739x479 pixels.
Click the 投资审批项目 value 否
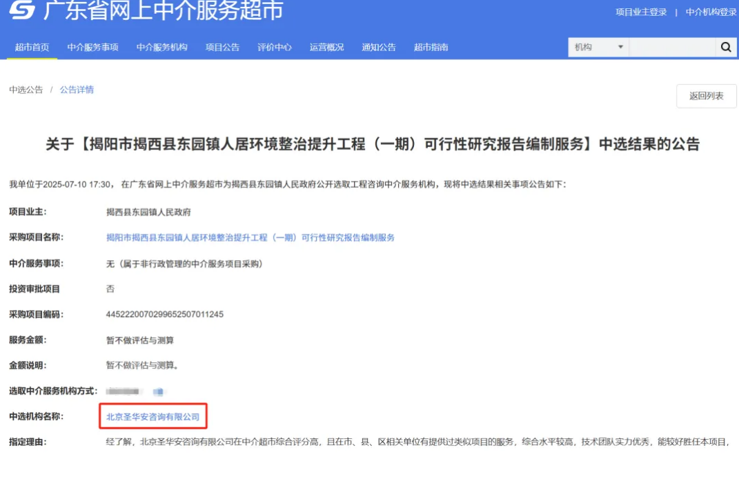110,289
